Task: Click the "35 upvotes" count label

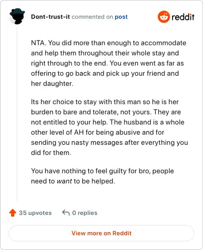Action: coord(35,213)
